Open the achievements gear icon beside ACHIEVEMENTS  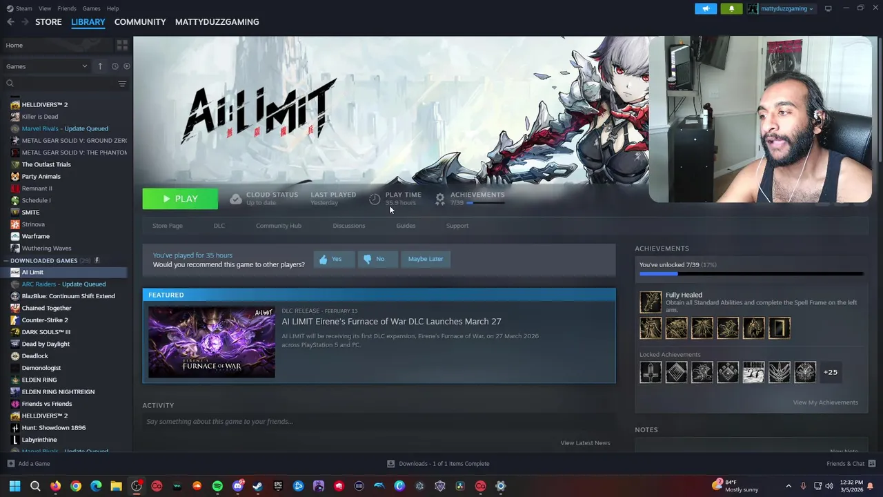(x=440, y=199)
